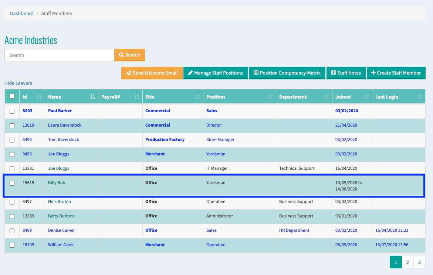The width and height of the screenshot is (433, 275).
Task: Click the Hide Leavers link
Action: click(x=18, y=83)
